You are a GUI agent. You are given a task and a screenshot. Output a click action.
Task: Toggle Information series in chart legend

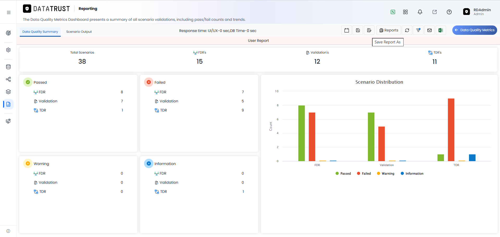click(412, 174)
